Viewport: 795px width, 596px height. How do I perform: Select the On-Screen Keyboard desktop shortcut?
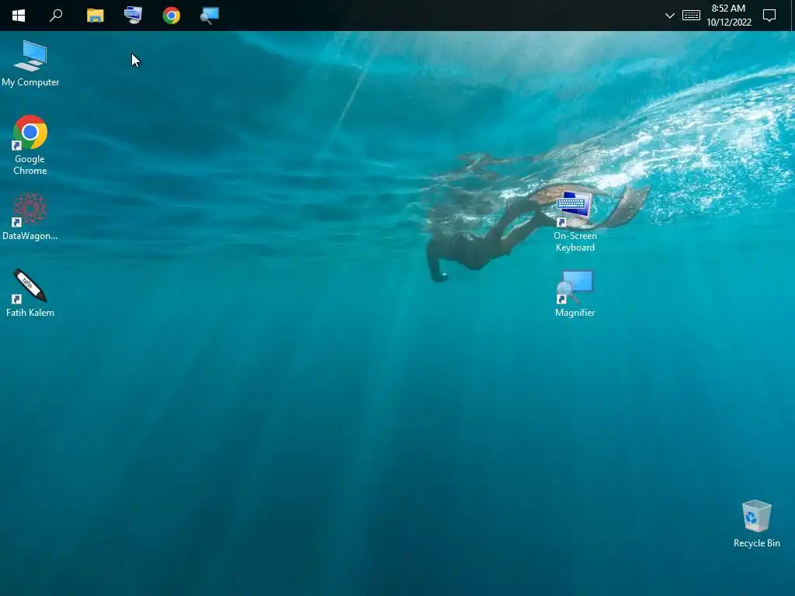click(x=575, y=221)
